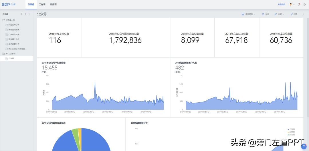Screen dimensions: 309x151
Task: Open the notifications bell
Action: (299, 5)
